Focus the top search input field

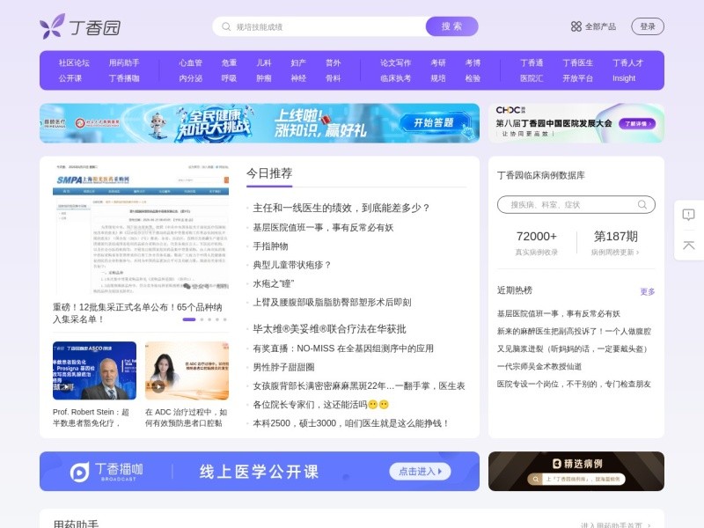319,26
